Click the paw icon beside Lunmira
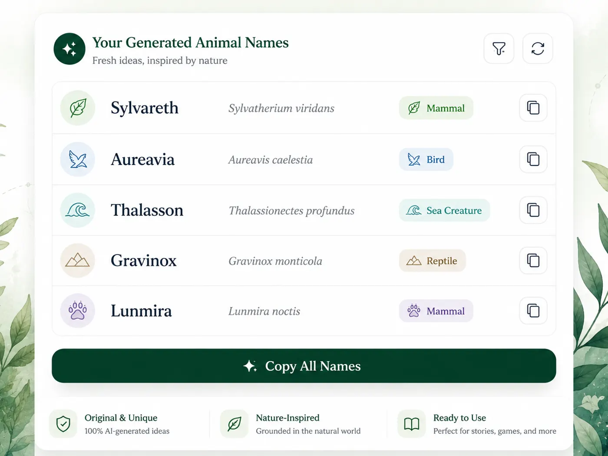Screen dimensions: 608x456 click(78, 311)
